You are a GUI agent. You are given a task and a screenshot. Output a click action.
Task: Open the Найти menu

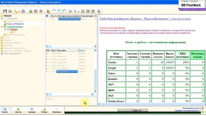coord(26,6)
